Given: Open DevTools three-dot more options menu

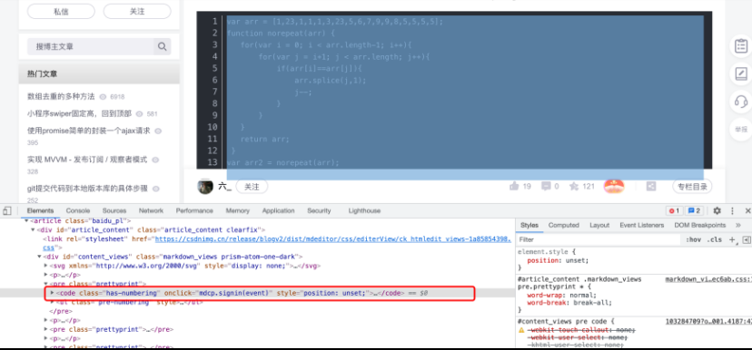Looking at the screenshot, I should 732,210.
